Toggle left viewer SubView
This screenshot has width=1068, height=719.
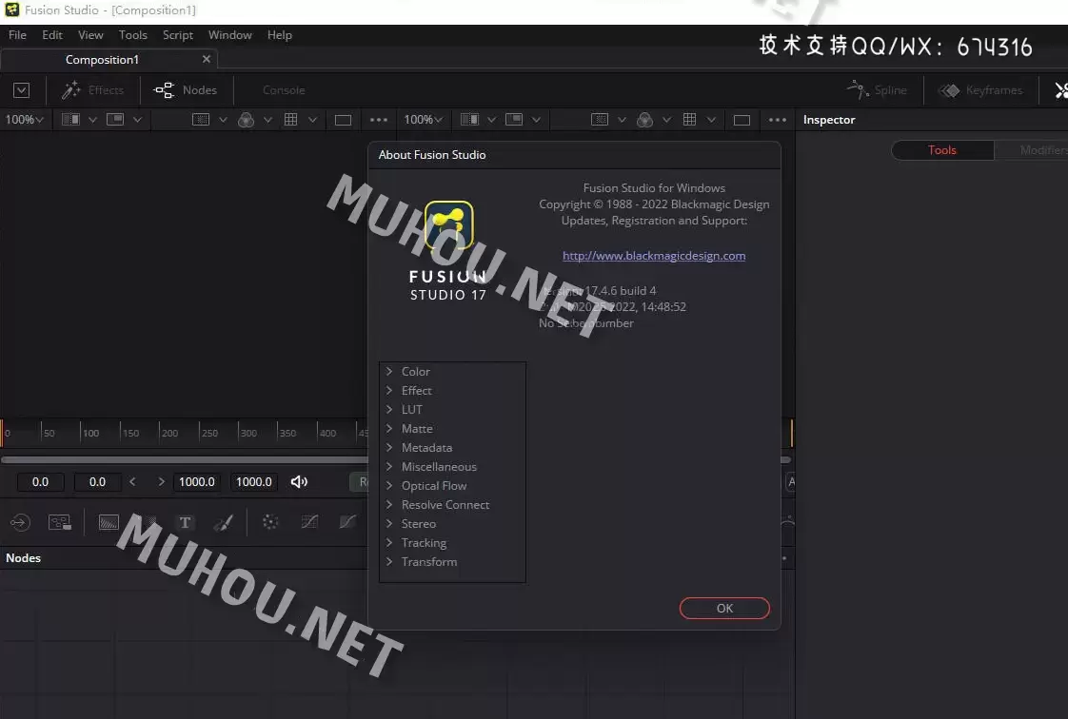[x=115, y=120]
